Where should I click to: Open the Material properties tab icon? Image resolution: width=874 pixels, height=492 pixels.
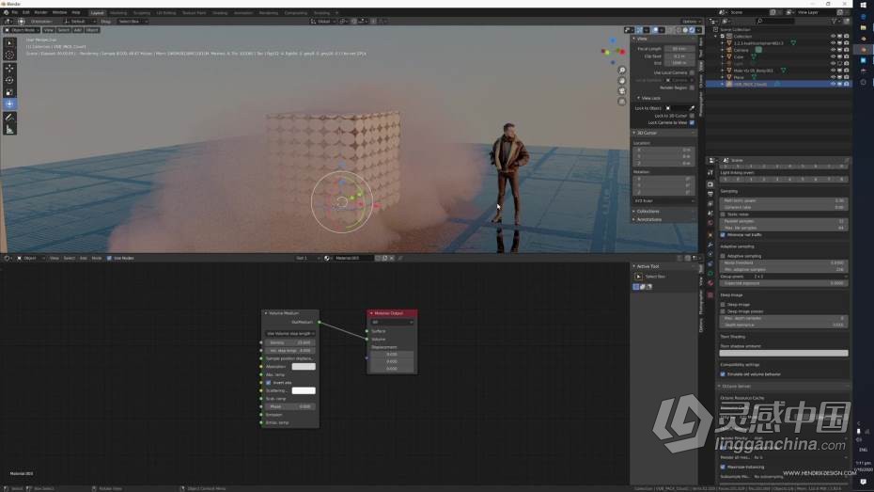(710, 284)
